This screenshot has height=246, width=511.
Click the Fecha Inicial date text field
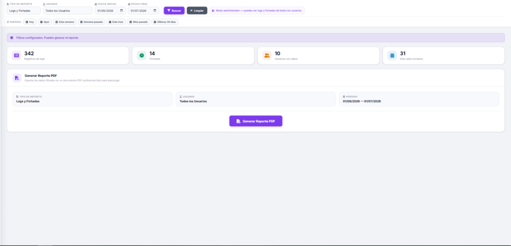(110, 11)
